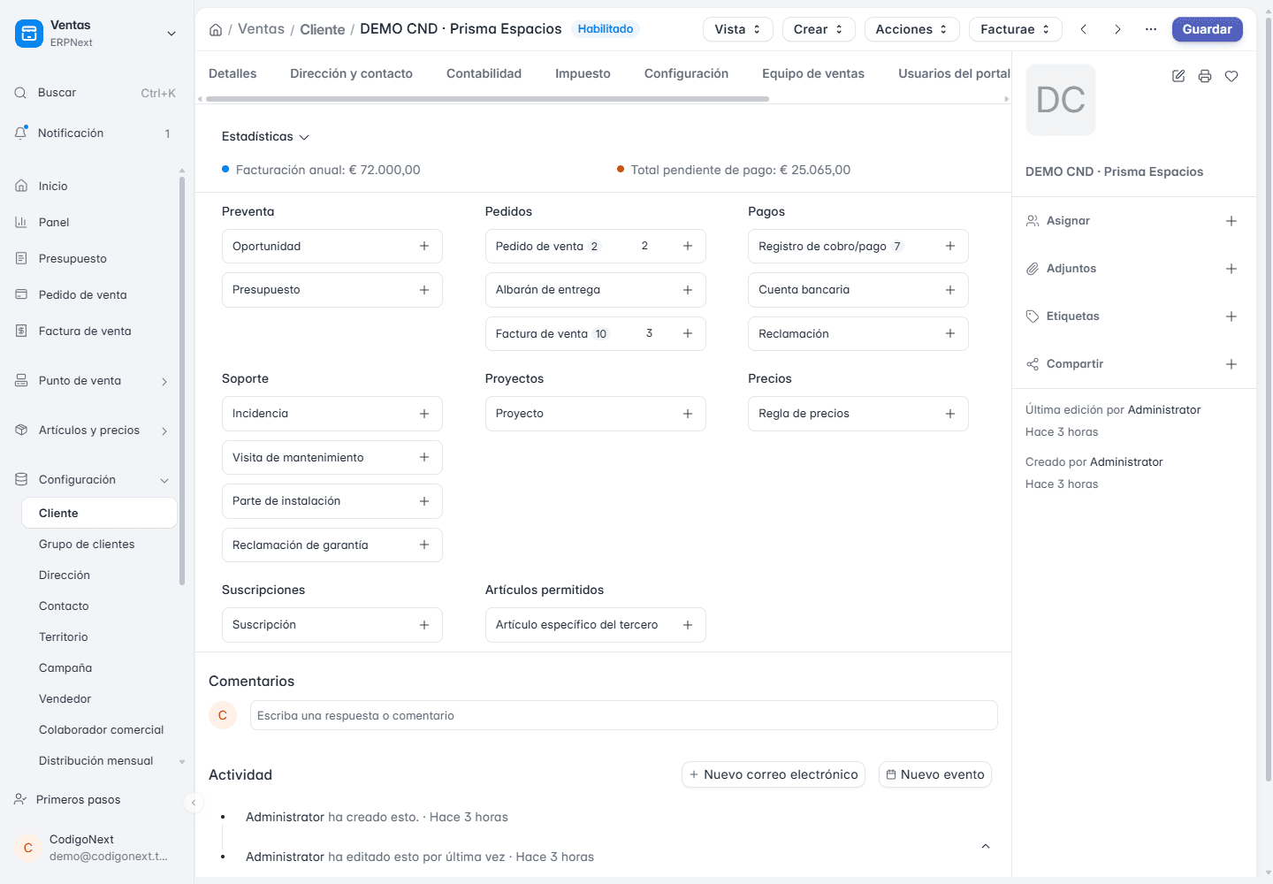Screen dimensions: 1273x884
Task: Open the Ventas workspace switcher
Action: (x=172, y=34)
